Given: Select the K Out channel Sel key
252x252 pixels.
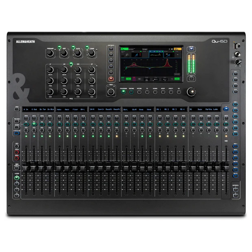Looking at the screenshot, I should pos(34,124).
